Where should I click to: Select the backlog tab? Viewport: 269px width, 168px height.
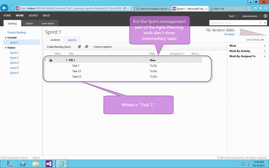coord(12,24)
